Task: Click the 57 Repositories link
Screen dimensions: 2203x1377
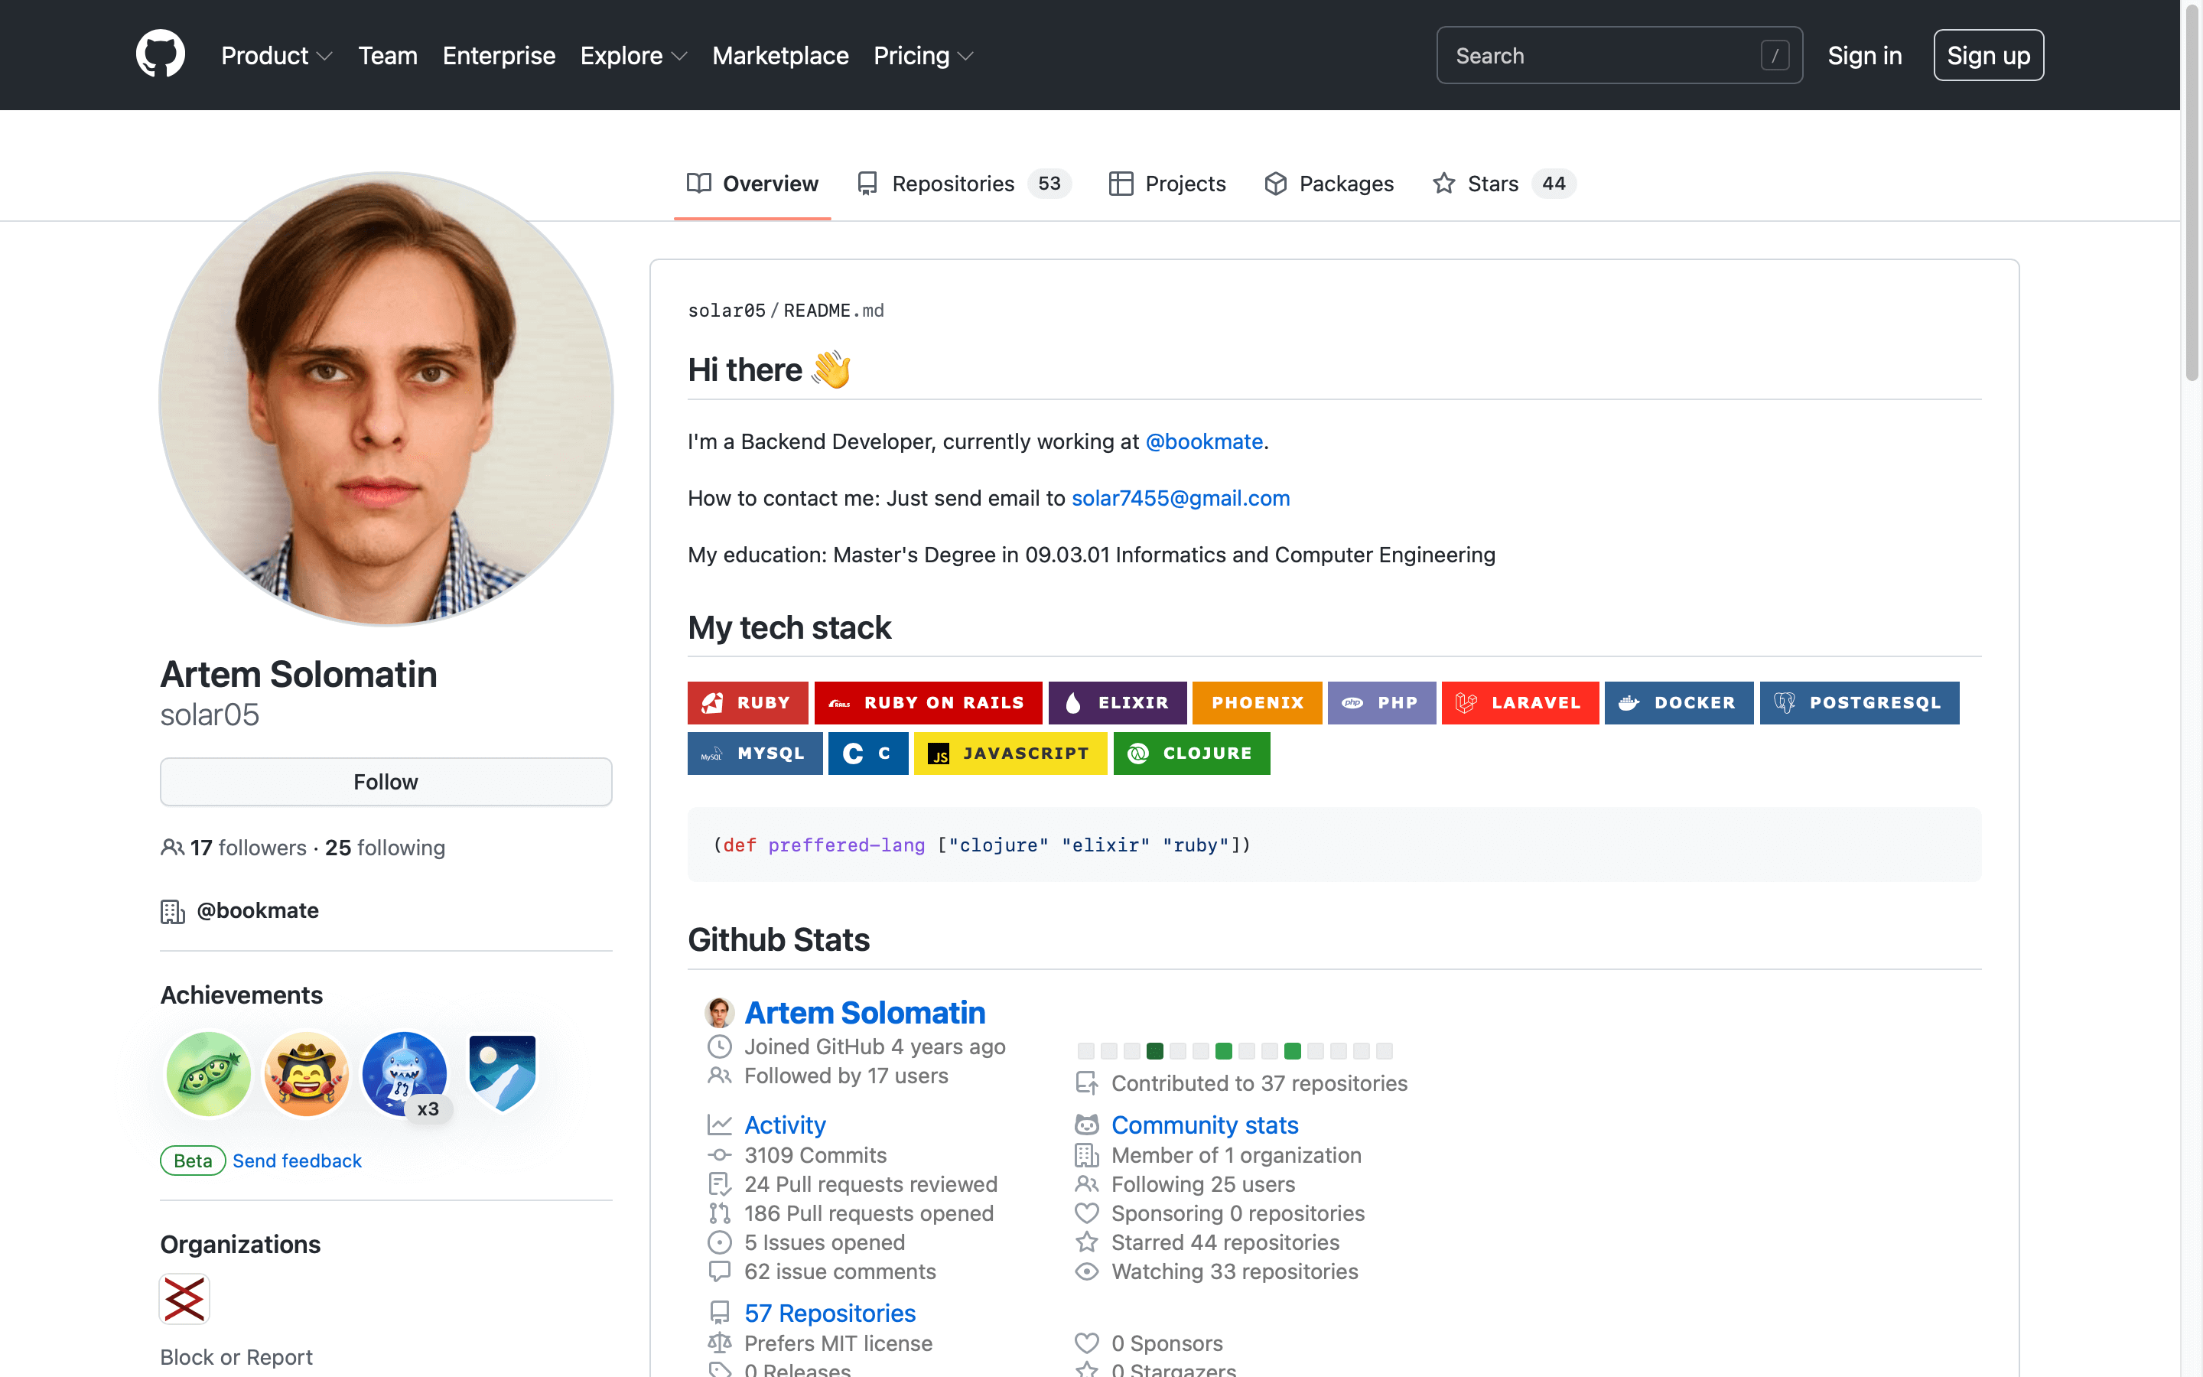Action: [x=829, y=1312]
